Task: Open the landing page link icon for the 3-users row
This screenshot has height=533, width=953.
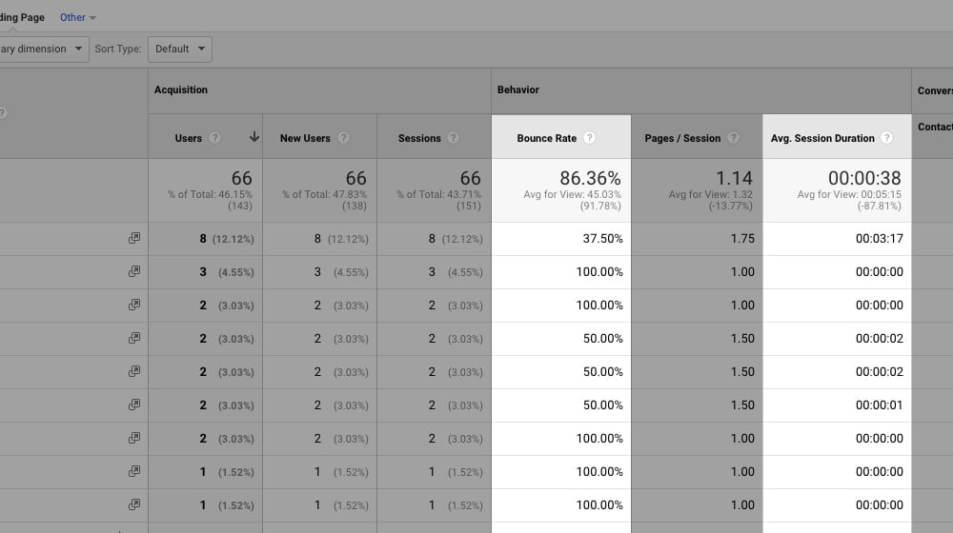Action: (134, 271)
